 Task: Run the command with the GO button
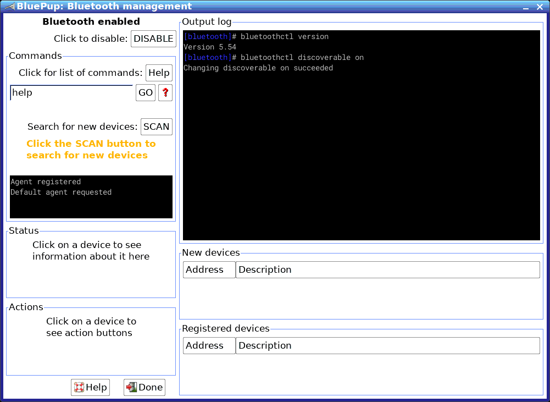(146, 93)
